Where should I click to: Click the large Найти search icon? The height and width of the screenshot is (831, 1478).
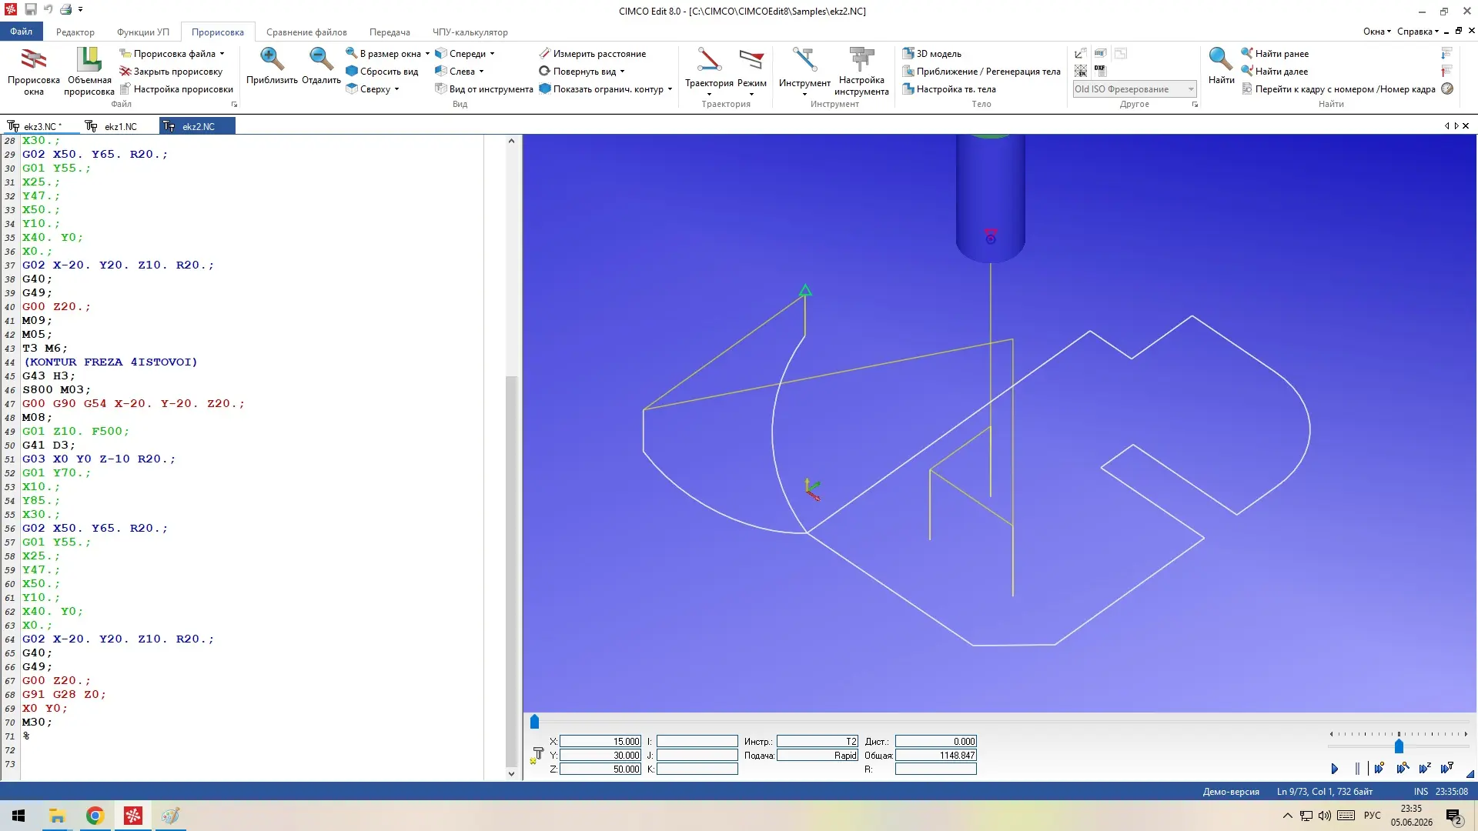coord(1221,59)
